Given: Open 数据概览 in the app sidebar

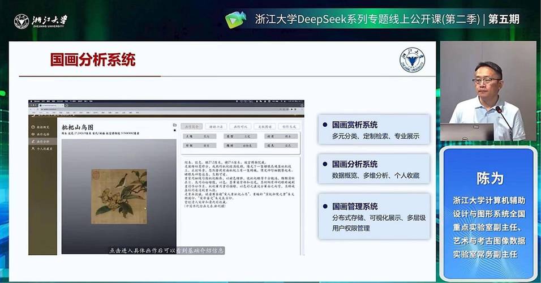Looking at the screenshot, I should pos(41,127).
